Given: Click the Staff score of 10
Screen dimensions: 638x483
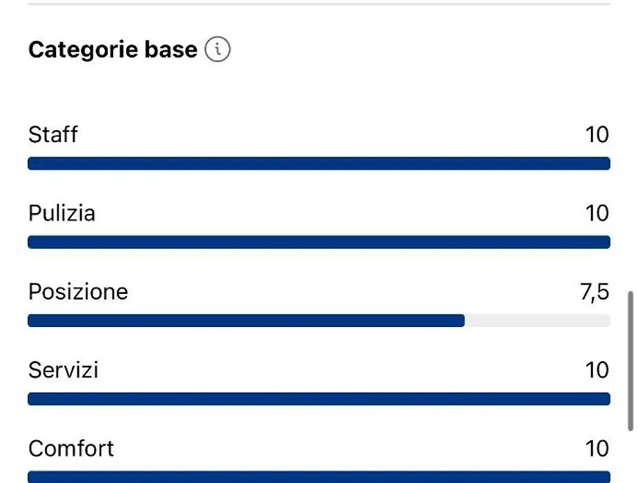Looking at the screenshot, I should [597, 135].
